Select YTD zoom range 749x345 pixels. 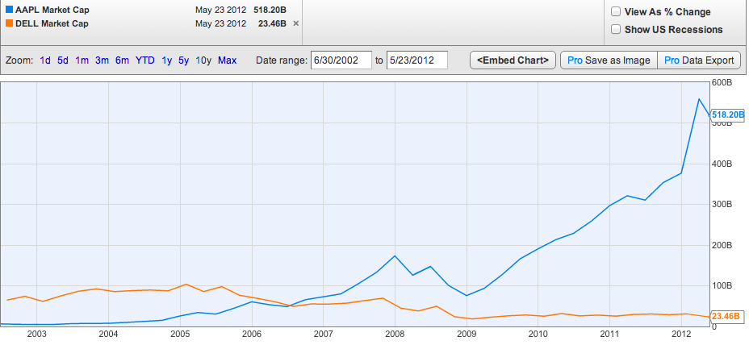tap(145, 60)
